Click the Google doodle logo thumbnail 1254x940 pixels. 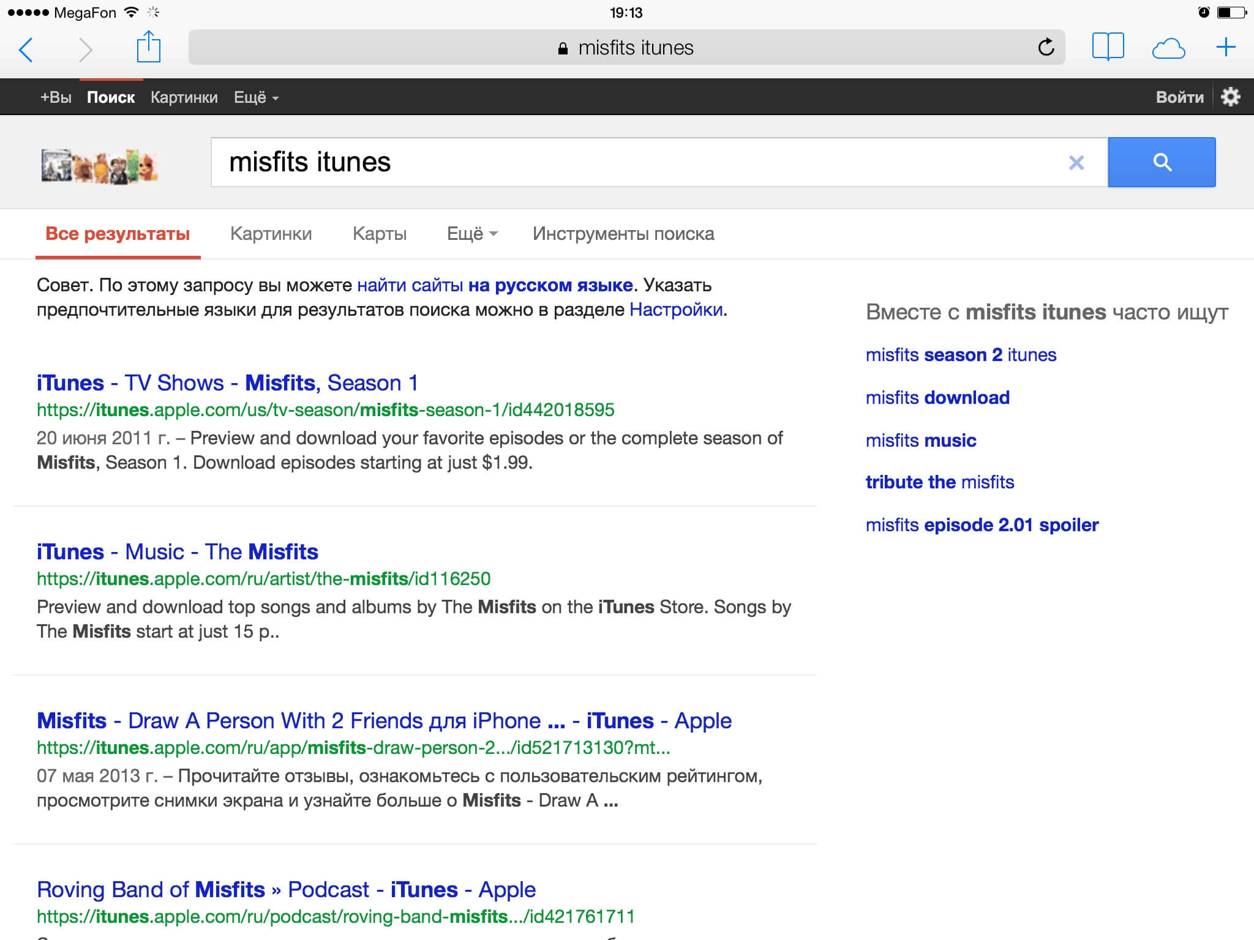[99, 166]
